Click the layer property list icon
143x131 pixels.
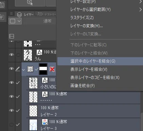(x=12, y=36)
